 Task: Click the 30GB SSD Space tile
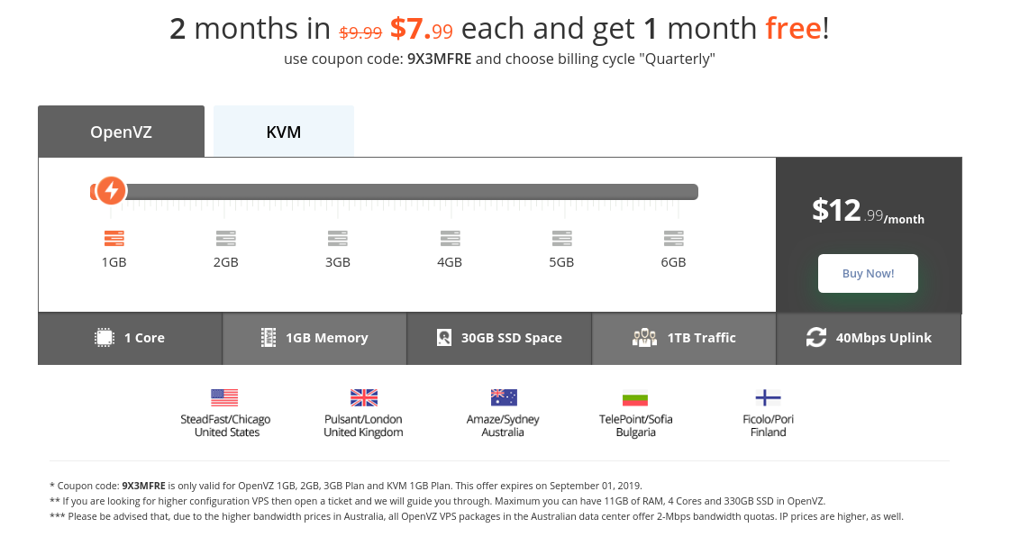(499, 338)
